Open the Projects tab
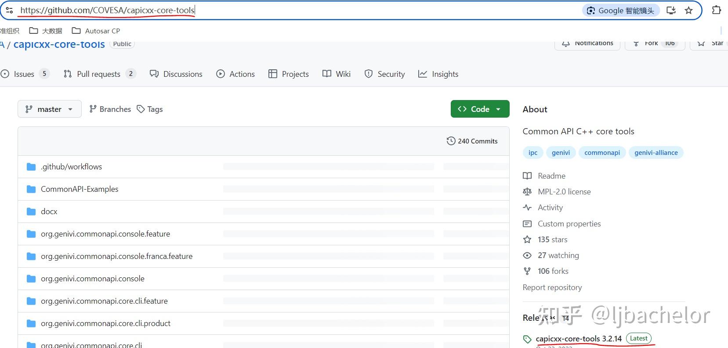Viewport: 728px width, 348px height. [289, 74]
